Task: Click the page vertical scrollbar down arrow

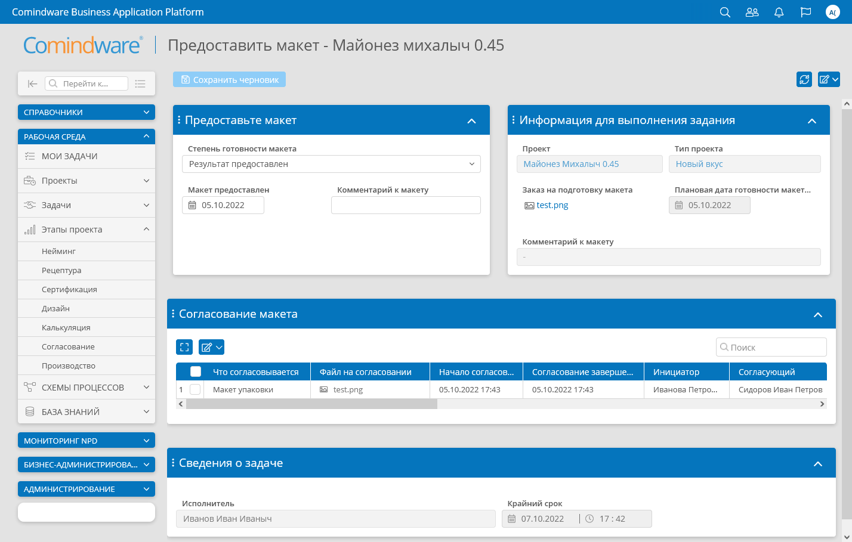Action: [x=847, y=537]
